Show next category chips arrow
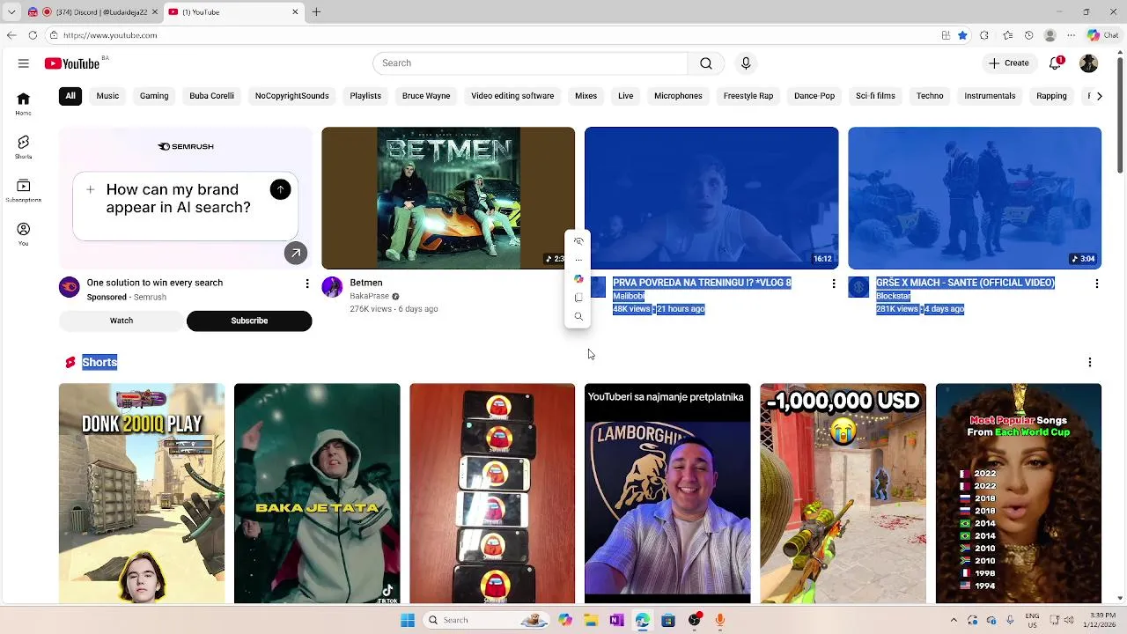The width and height of the screenshot is (1127, 634). (1098, 96)
